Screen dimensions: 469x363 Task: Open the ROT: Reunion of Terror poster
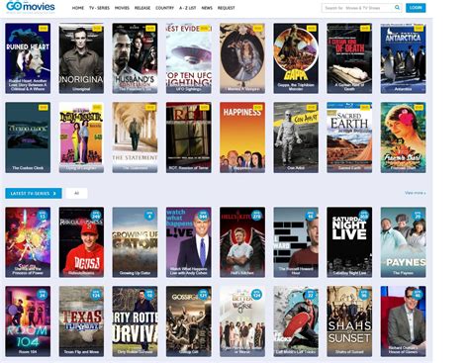tap(189, 137)
